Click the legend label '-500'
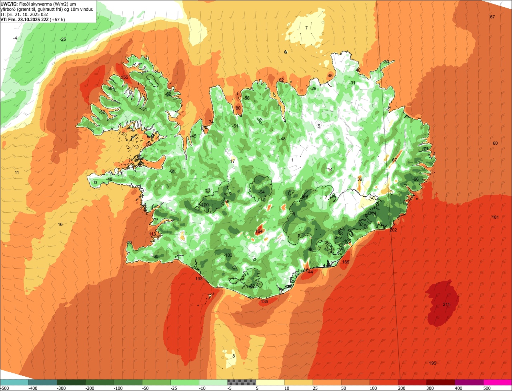512x391 pixels. [x=5, y=388]
